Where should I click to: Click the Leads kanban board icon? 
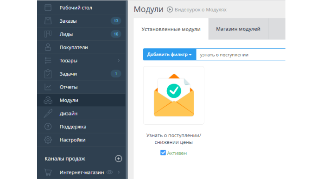pos(48,34)
